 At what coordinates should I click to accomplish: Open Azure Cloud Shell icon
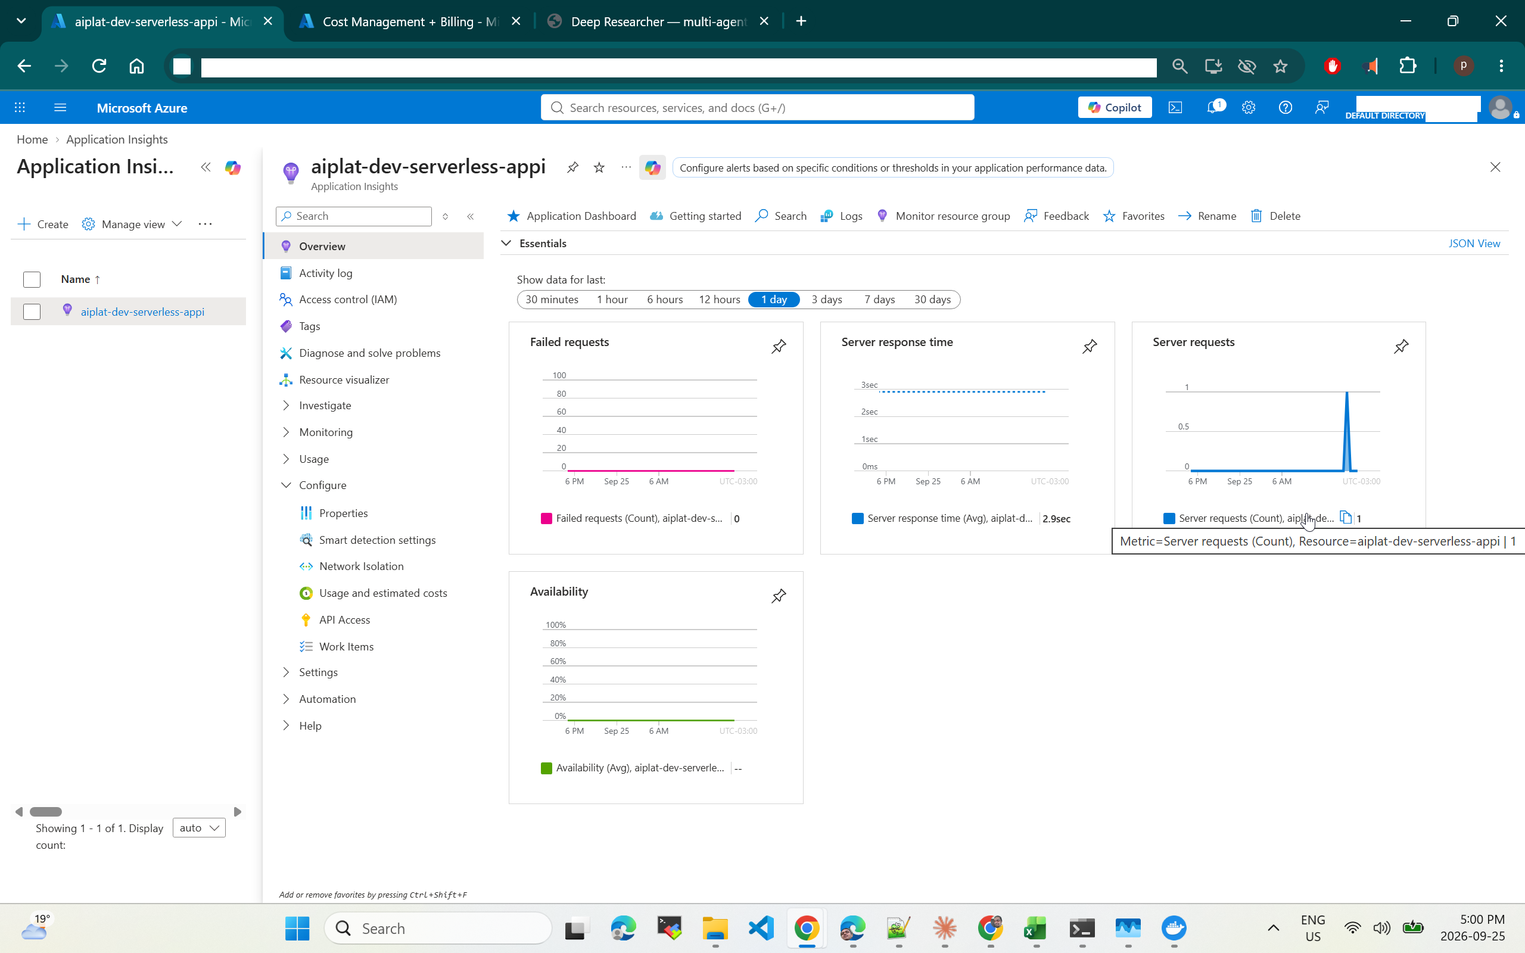tap(1175, 108)
